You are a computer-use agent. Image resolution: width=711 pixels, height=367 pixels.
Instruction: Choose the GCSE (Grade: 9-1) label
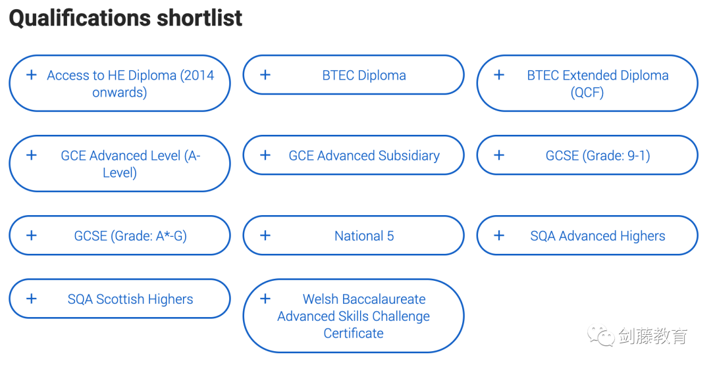point(598,155)
